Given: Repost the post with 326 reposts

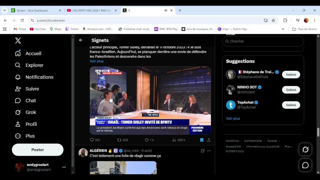Looking at the screenshot, I should [122, 140].
